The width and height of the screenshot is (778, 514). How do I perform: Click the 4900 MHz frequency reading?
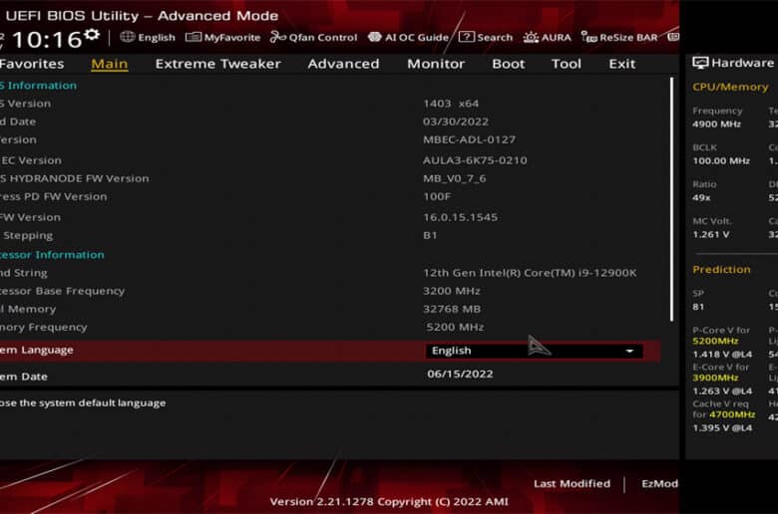pos(716,124)
